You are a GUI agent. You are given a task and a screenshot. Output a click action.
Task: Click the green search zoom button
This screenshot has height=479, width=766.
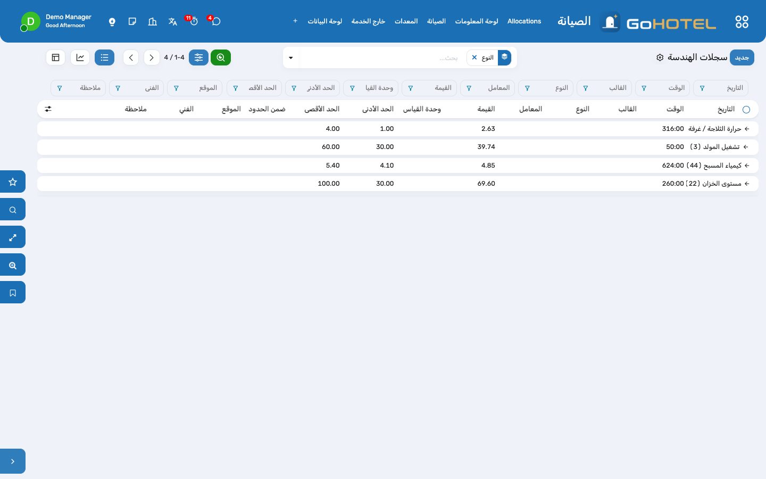tap(221, 57)
